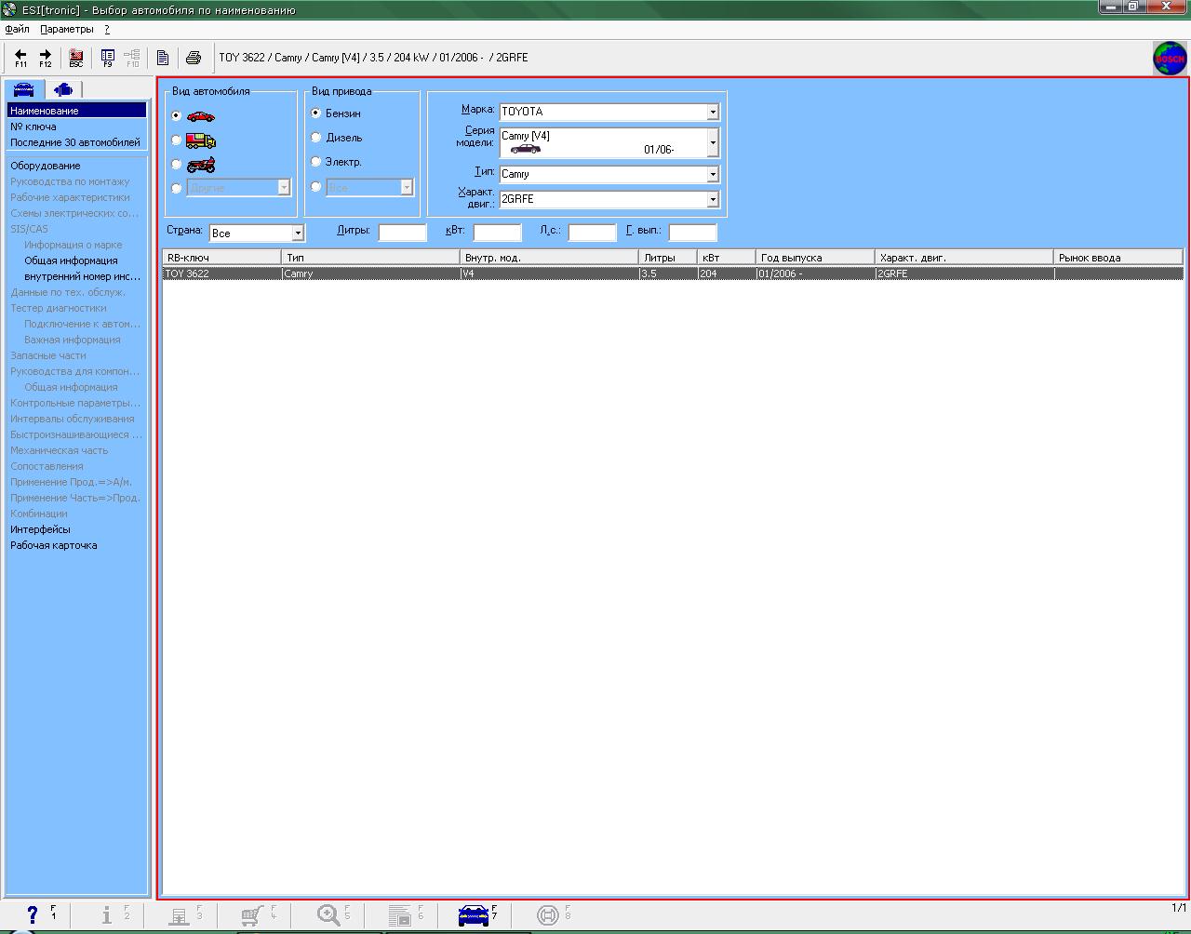Select the Дизель drive radio button
The image size is (1191, 934).
(316, 138)
